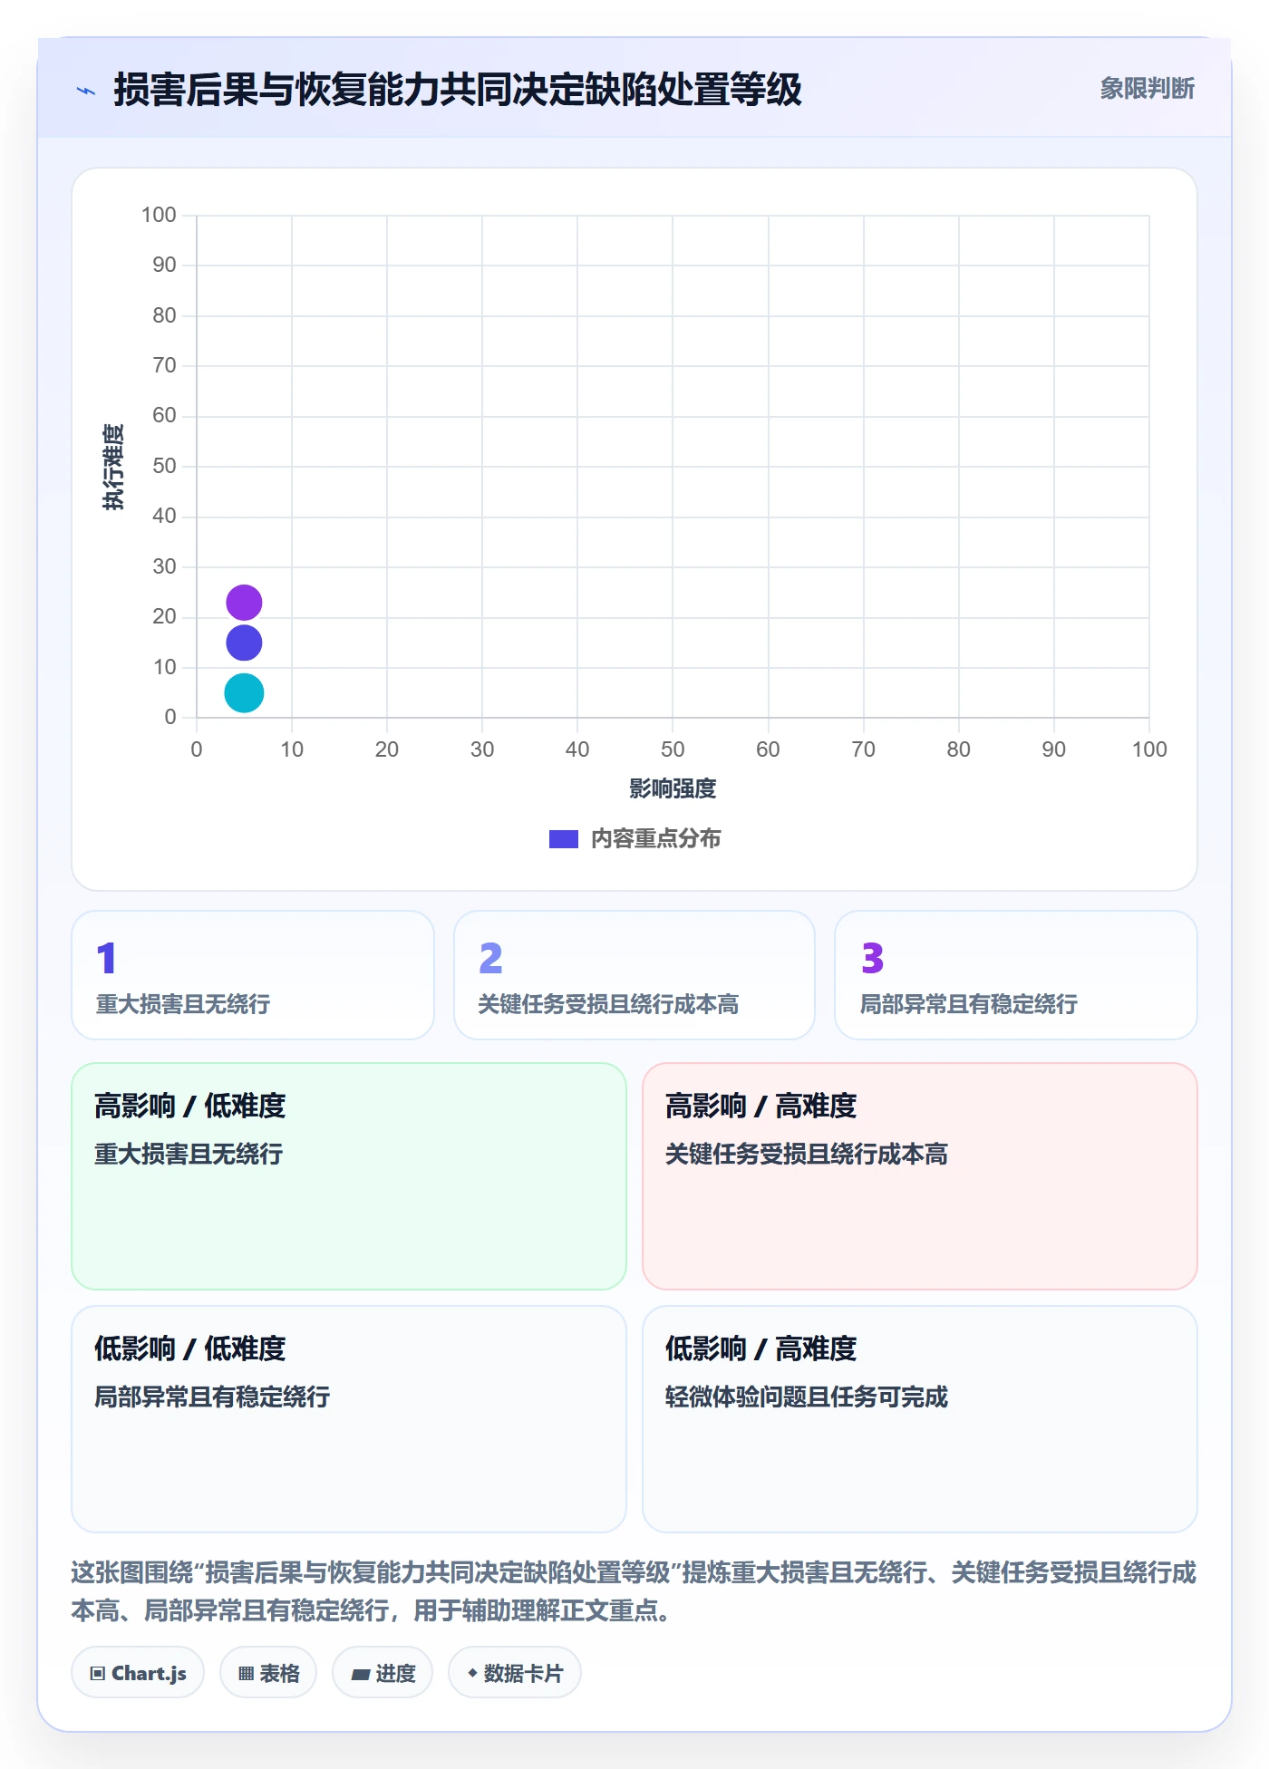
Task: Click the Chart.js tag chip
Action: coord(138,1673)
